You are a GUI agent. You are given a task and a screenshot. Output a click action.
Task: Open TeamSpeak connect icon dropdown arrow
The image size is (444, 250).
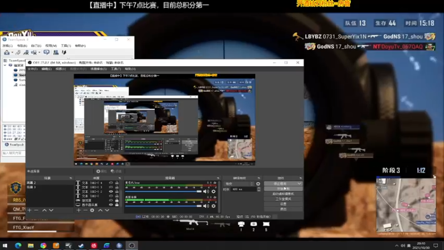[x=12, y=52]
